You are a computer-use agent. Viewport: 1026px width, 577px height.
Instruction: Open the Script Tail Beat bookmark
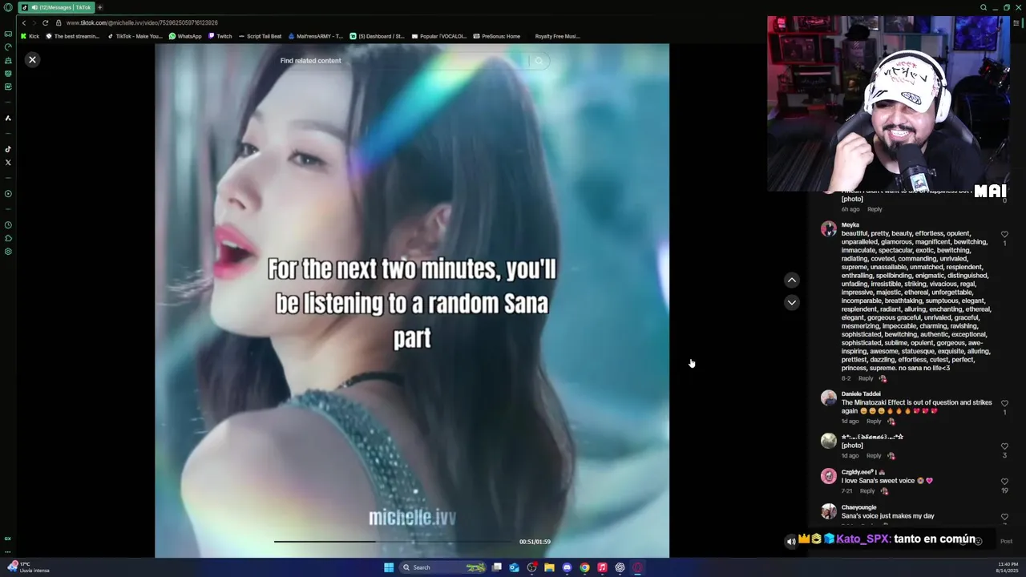[x=260, y=36]
